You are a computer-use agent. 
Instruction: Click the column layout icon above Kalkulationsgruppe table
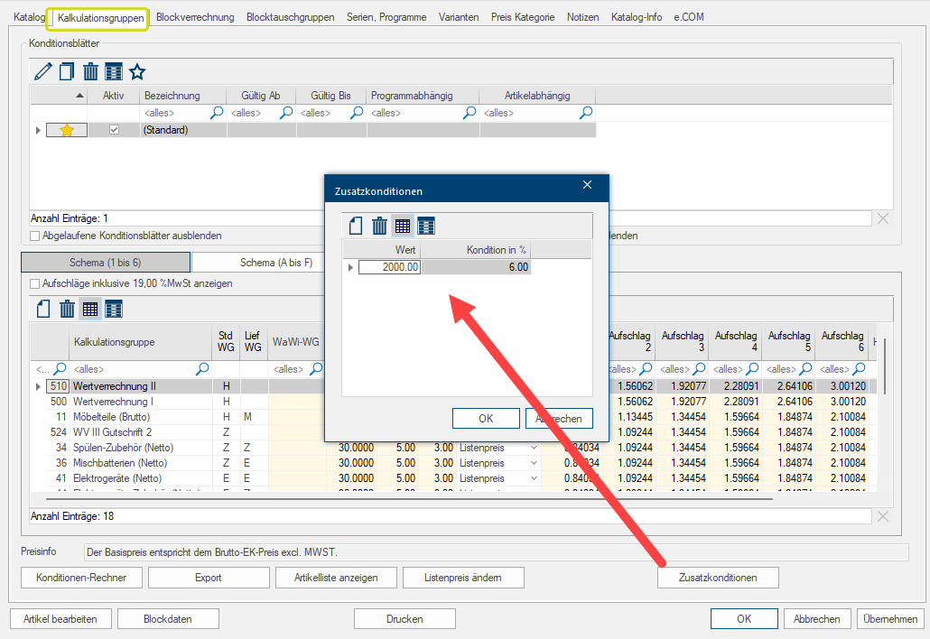114,310
